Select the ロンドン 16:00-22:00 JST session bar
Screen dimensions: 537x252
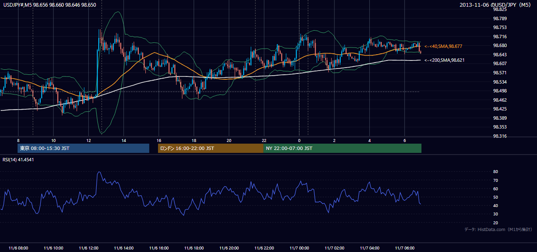point(211,148)
